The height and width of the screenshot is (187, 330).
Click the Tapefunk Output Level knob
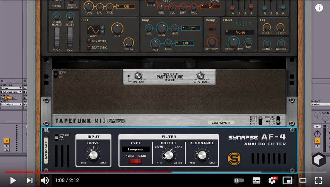pyautogui.click(x=200, y=76)
